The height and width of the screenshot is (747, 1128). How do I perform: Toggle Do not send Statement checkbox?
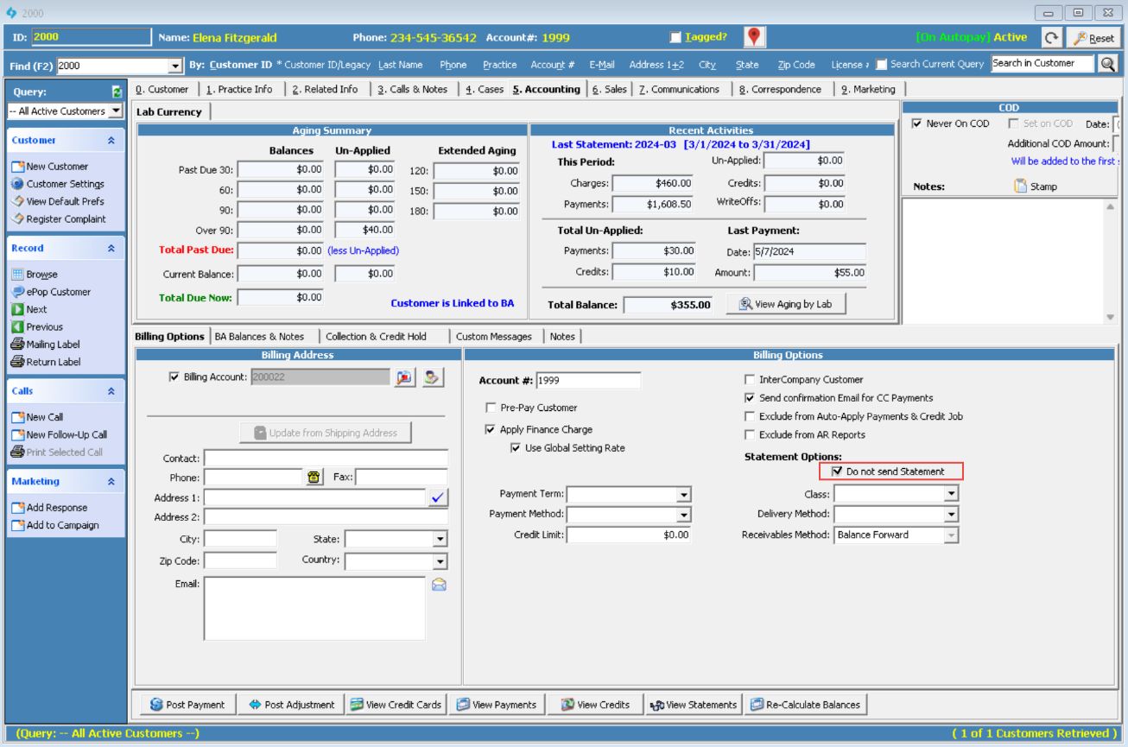coord(837,472)
